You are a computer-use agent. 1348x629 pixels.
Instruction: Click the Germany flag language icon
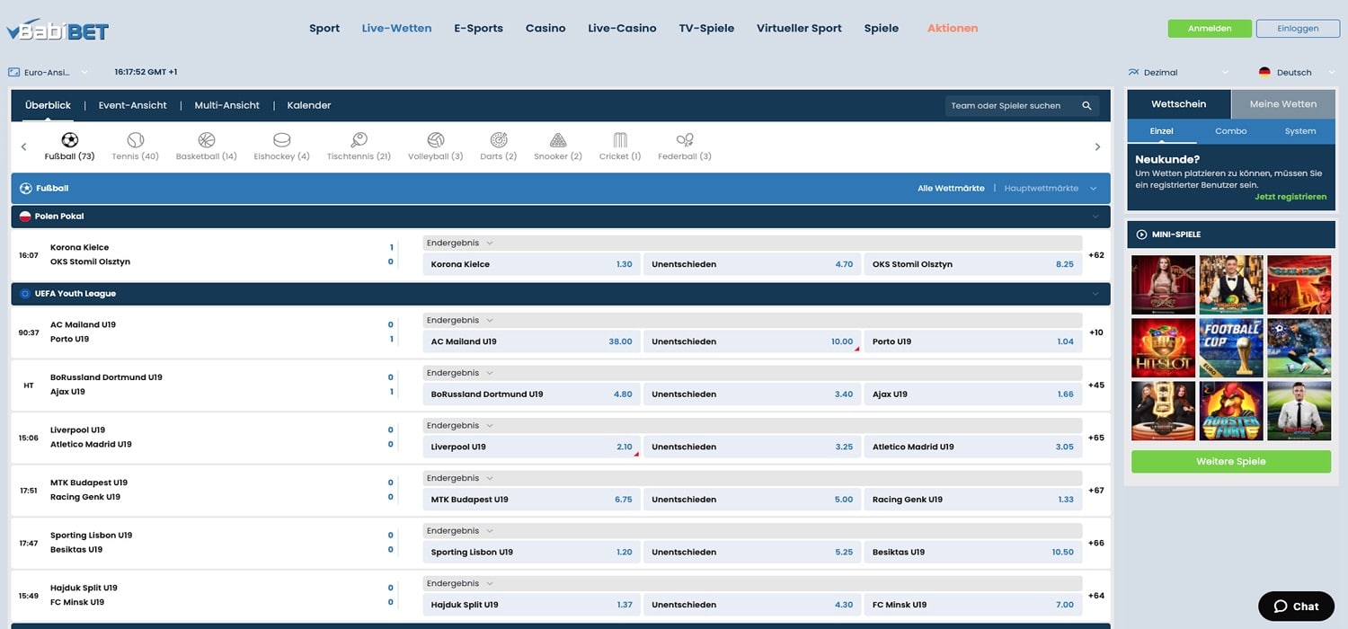click(1264, 72)
